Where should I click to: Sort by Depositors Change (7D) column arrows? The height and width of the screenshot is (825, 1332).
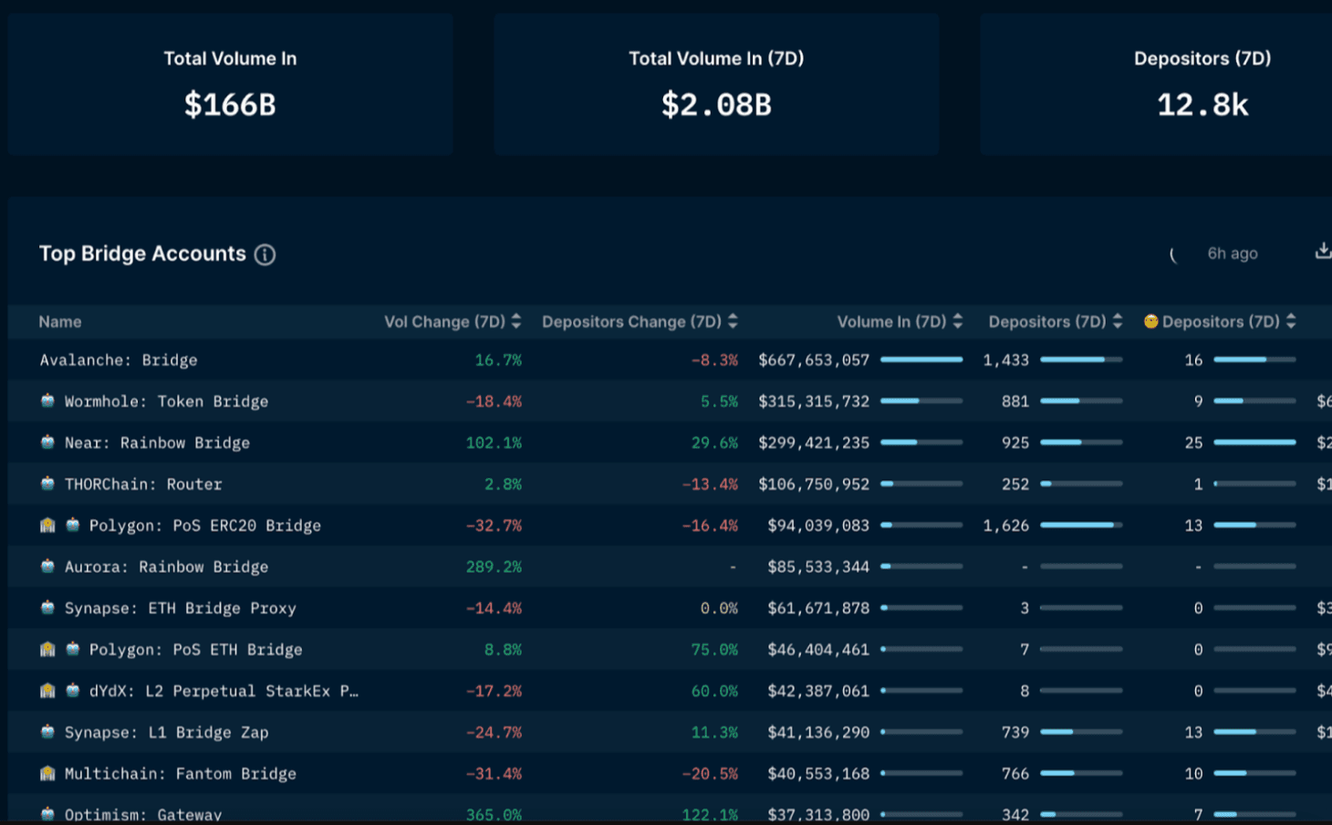click(x=733, y=321)
